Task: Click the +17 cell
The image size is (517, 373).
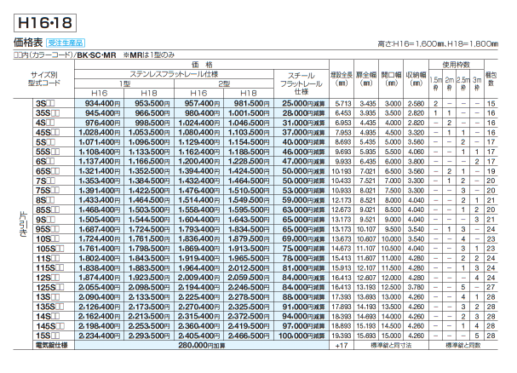Action: 342,345
